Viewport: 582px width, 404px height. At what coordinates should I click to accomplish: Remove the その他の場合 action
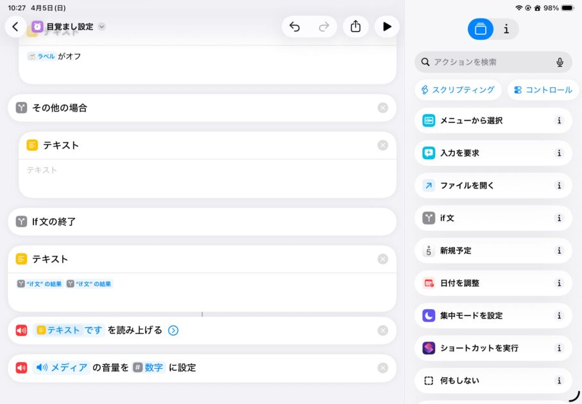[383, 108]
